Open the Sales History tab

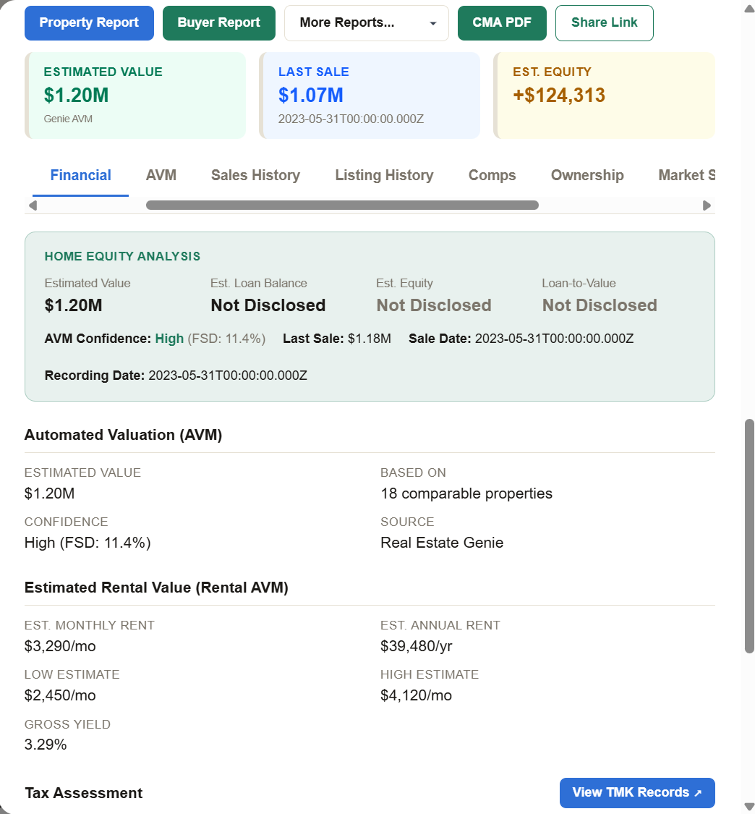click(255, 176)
